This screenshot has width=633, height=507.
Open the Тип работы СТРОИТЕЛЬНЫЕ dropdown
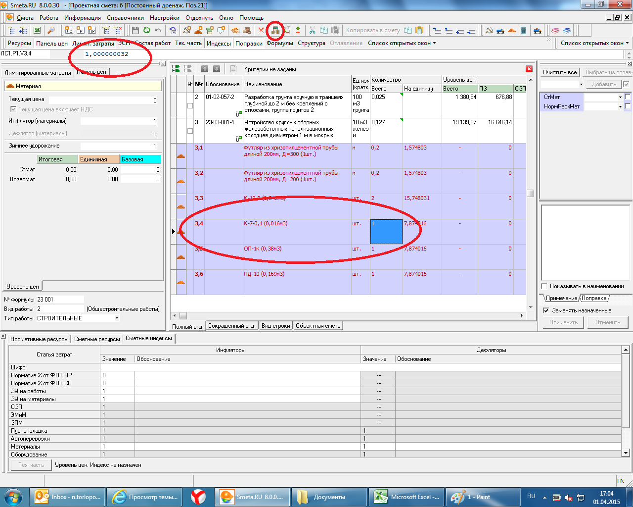coord(117,318)
